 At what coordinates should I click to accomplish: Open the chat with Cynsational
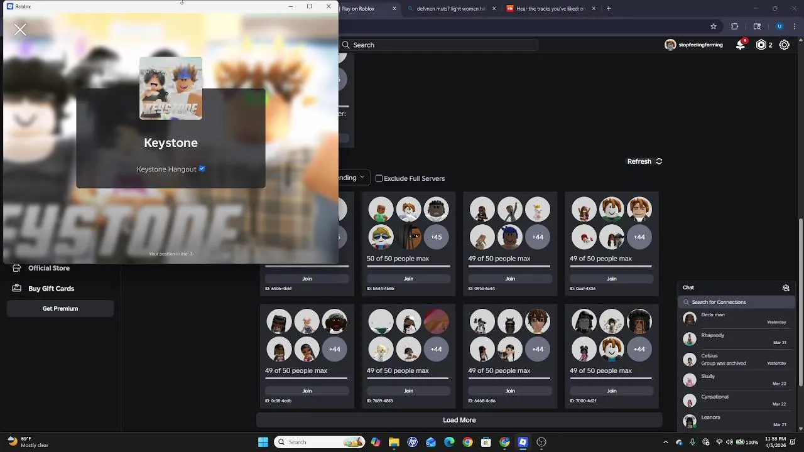[x=736, y=401]
